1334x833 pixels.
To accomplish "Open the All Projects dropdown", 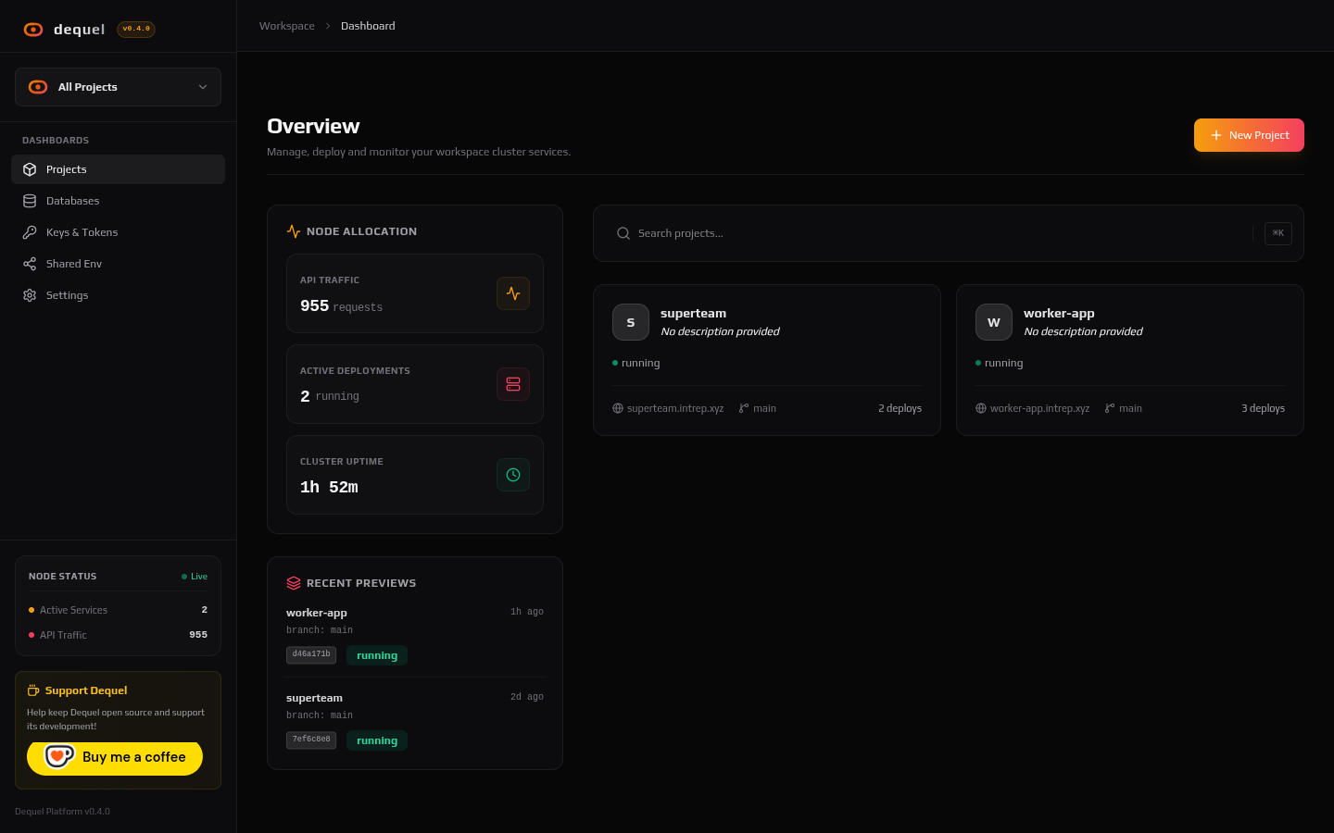I will pos(118,87).
